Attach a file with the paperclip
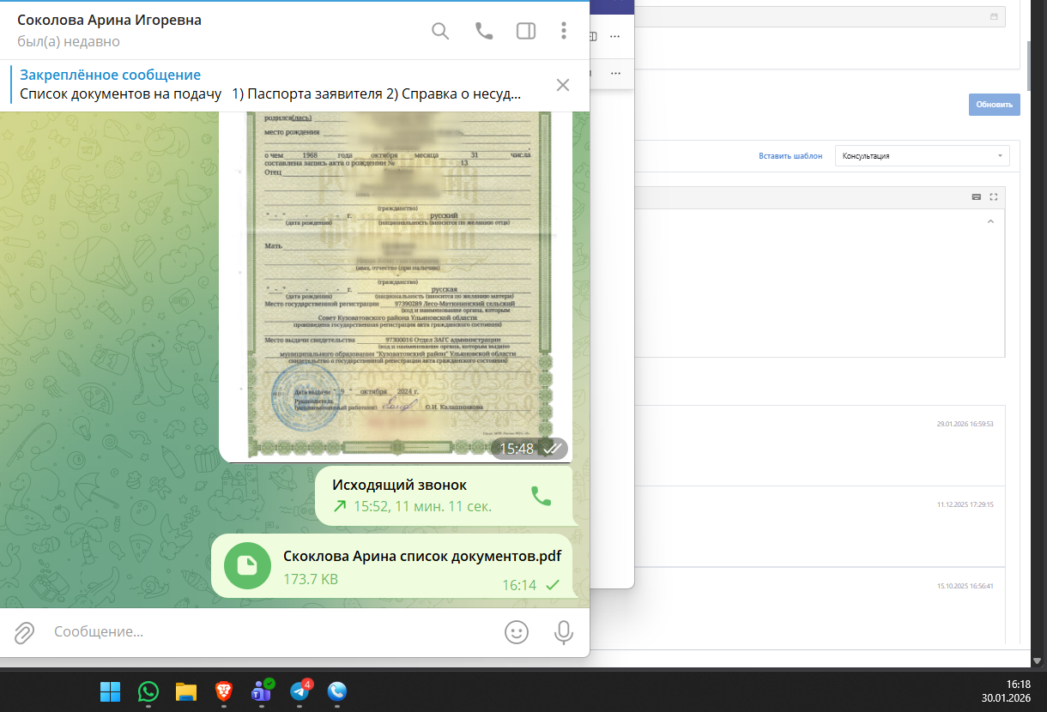This screenshot has height=712, width=1047. coord(24,632)
